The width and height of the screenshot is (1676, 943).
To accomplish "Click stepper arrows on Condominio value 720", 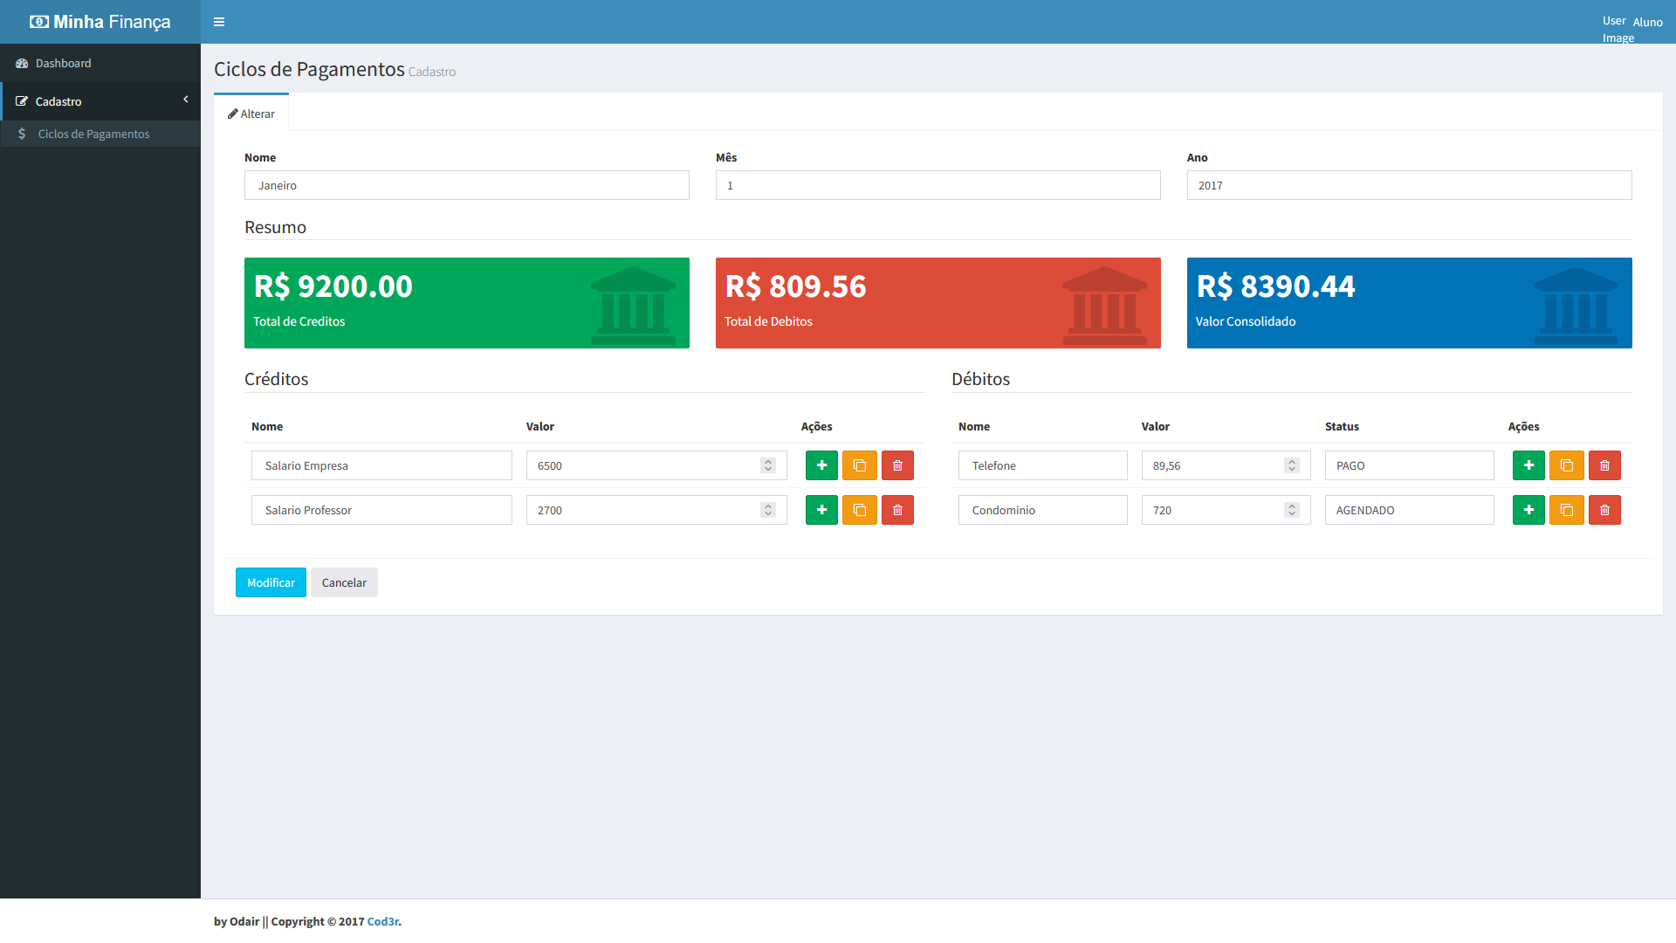I will point(1292,510).
